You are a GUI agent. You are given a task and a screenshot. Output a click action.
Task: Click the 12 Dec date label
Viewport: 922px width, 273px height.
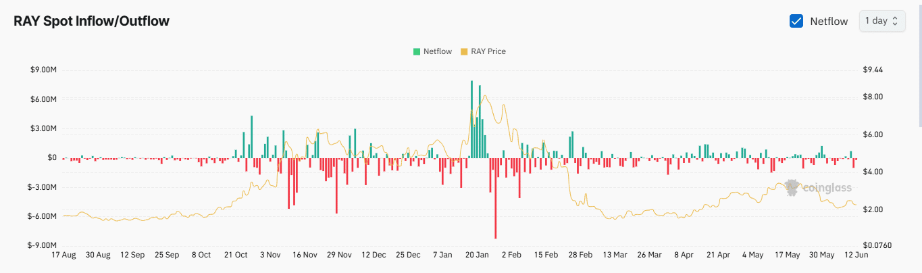374,255
